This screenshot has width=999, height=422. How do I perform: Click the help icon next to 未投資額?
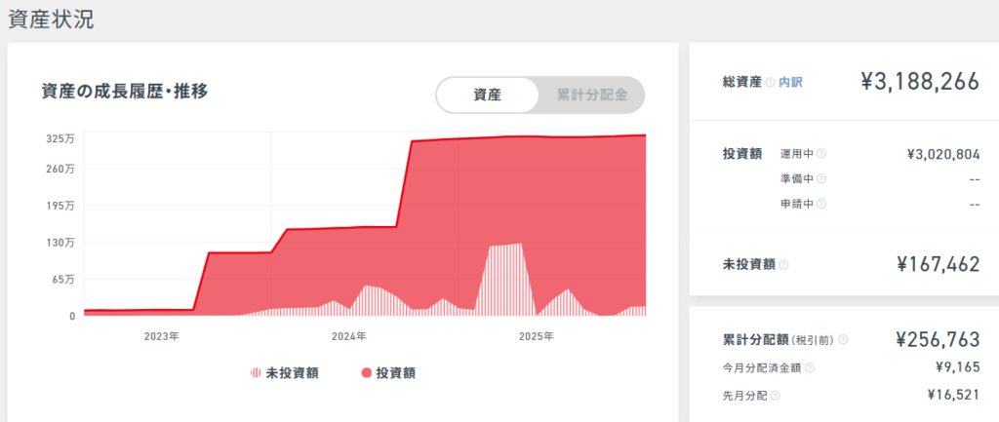click(x=784, y=264)
